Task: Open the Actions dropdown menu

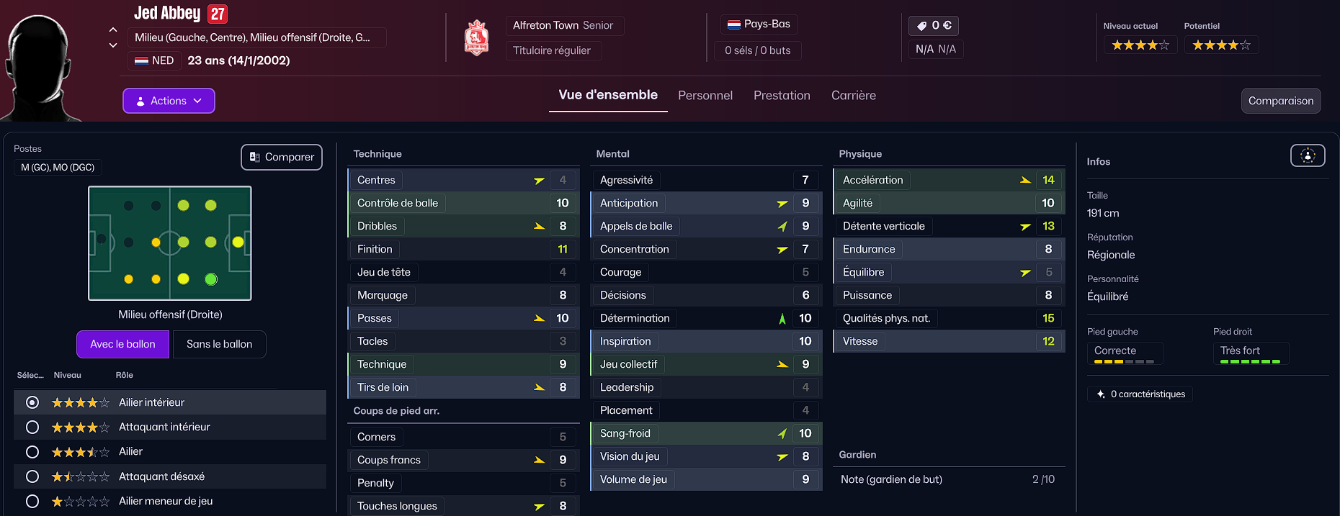Action: click(169, 101)
